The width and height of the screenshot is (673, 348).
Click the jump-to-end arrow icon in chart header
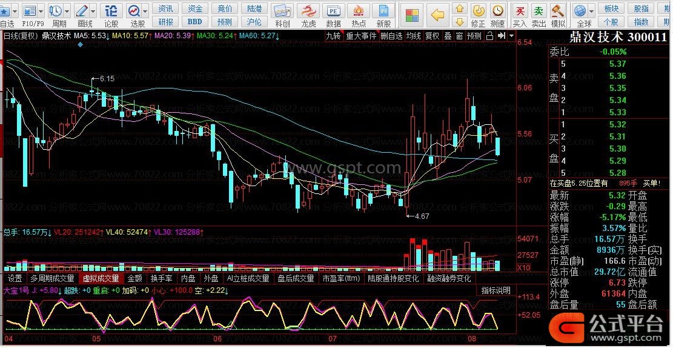pos(501,36)
